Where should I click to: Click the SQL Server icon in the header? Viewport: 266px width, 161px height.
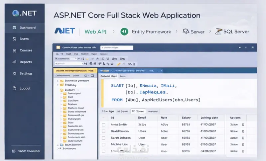click(219, 31)
